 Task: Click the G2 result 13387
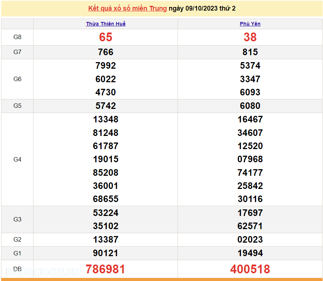(106, 240)
